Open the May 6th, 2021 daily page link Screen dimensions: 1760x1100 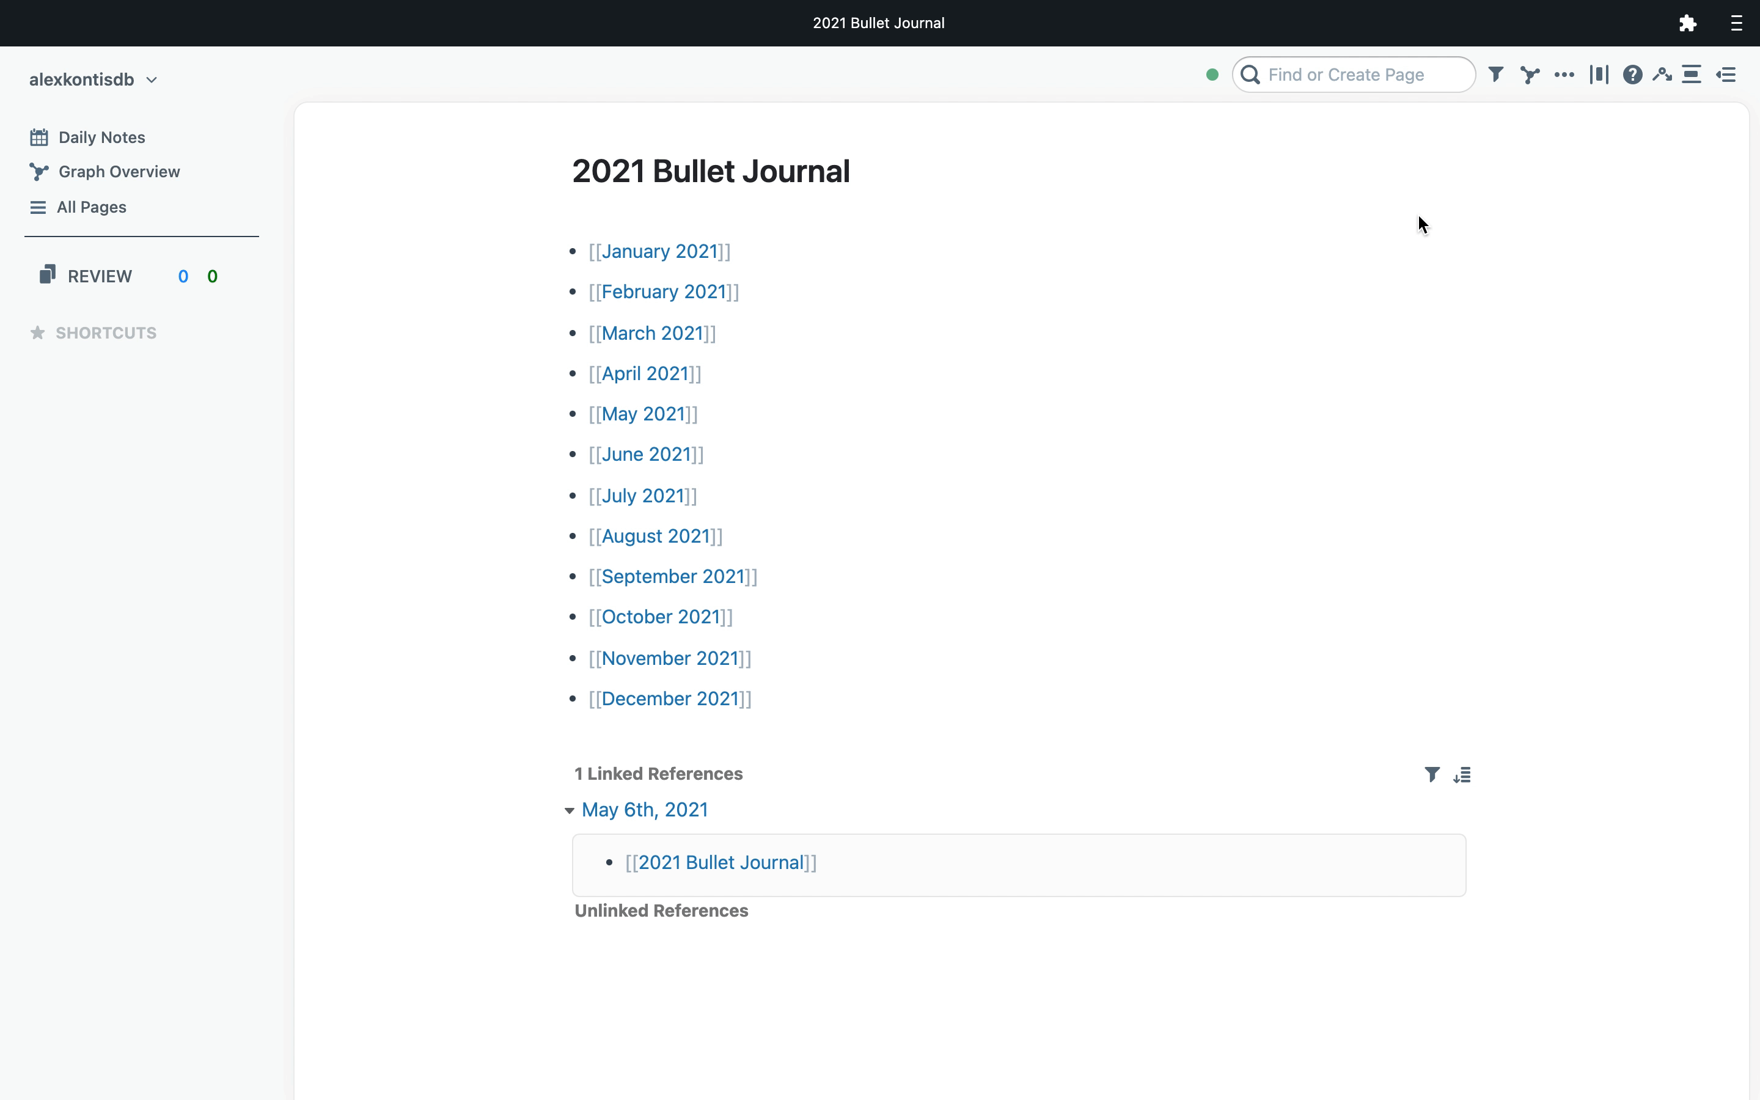(645, 810)
